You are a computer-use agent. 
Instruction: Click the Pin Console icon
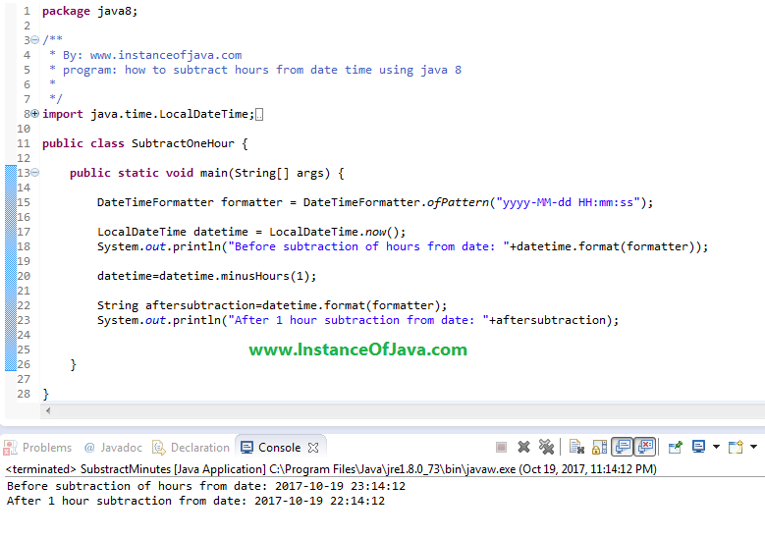point(676,447)
